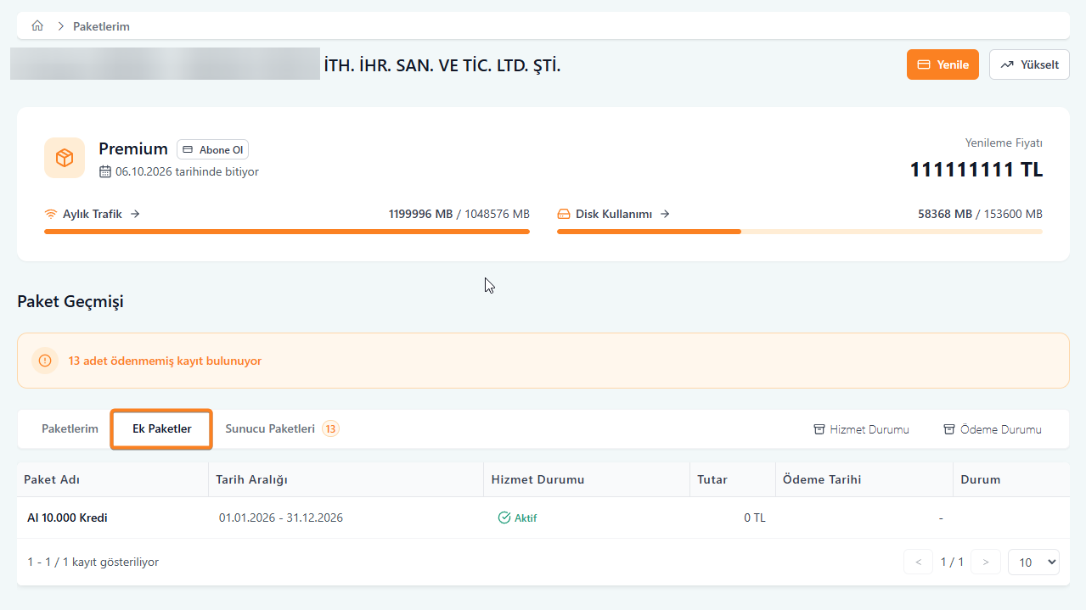Click the Sunucu Paketleri 13 badge
The height and width of the screenshot is (610, 1086).
point(330,429)
